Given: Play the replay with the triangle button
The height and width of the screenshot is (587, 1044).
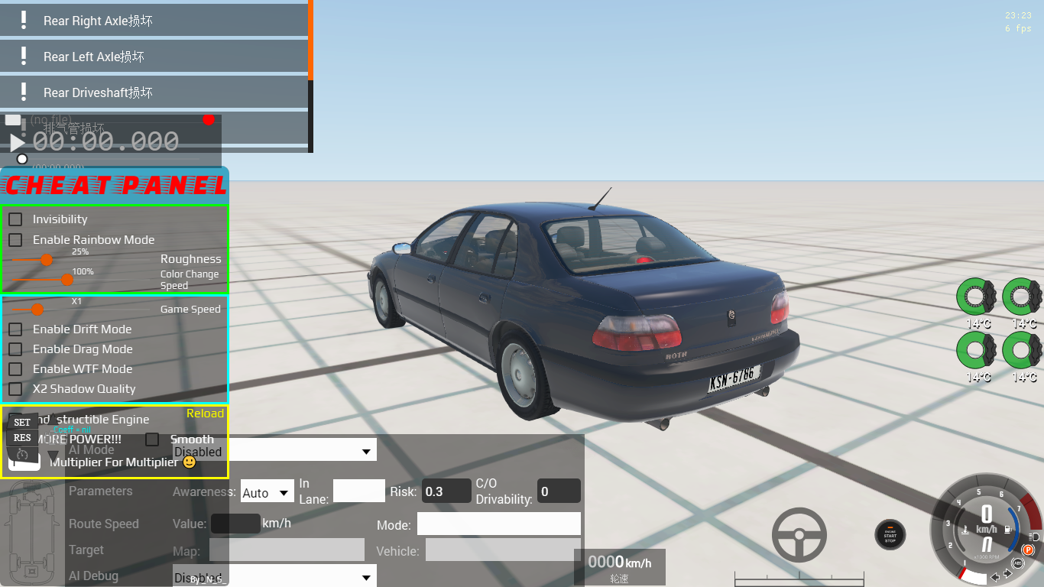Looking at the screenshot, I should 17,142.
